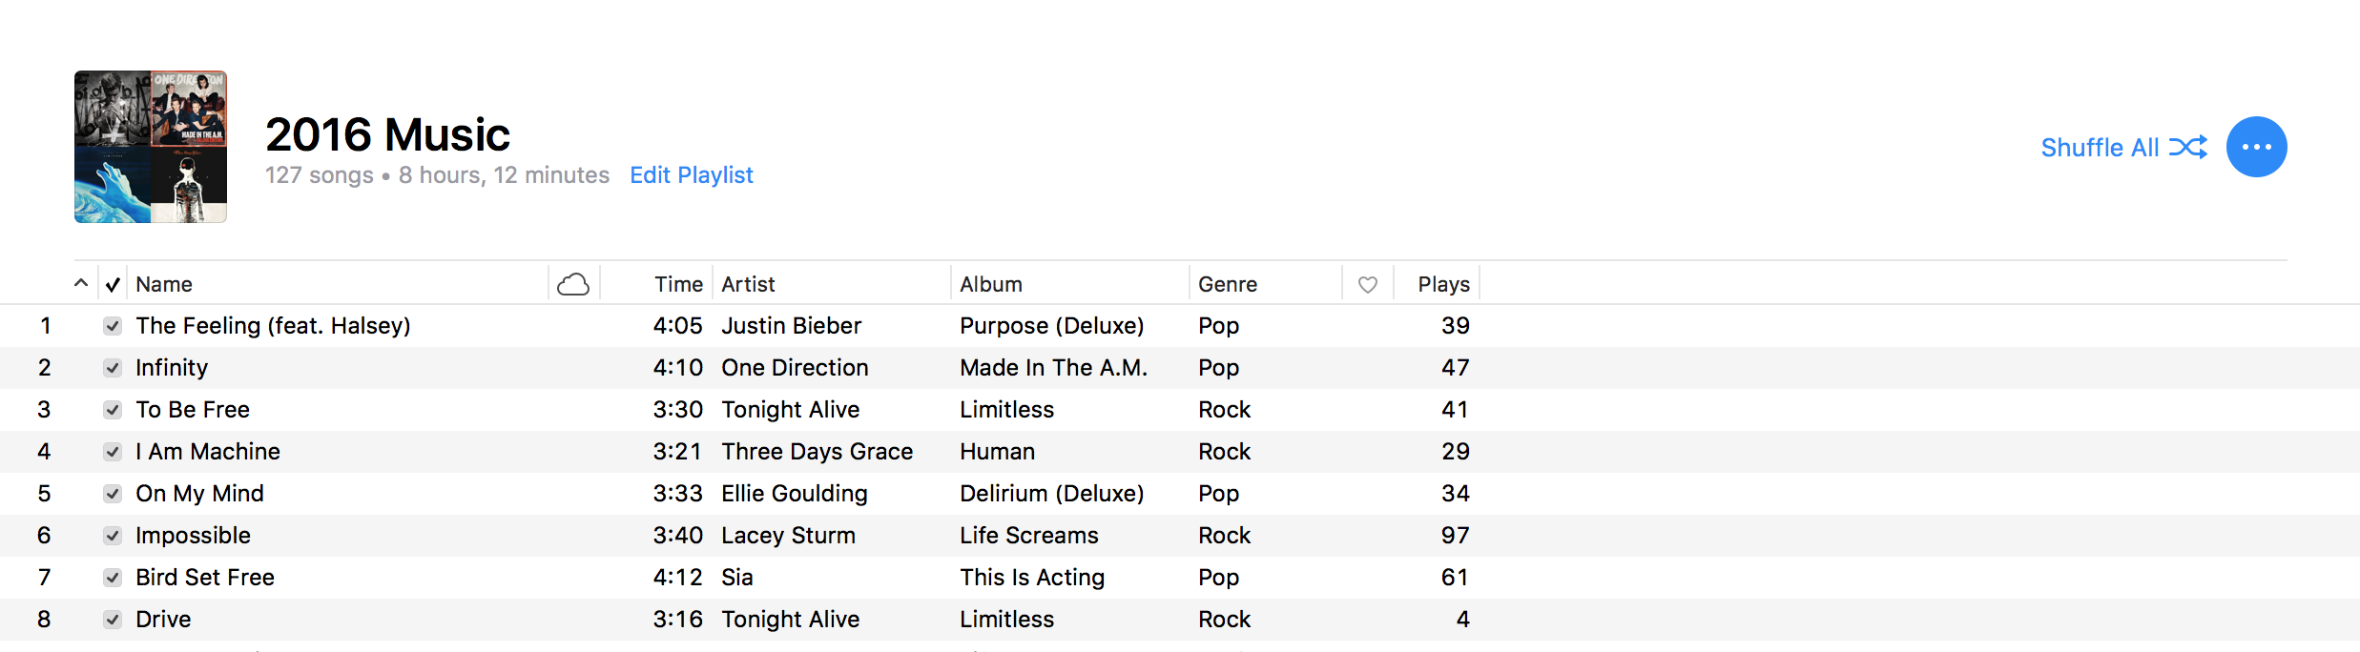The width and height of the screenshot is (2360, 652).
Task: Open the blue three-dots more options button
Action: pos(2256,147)
